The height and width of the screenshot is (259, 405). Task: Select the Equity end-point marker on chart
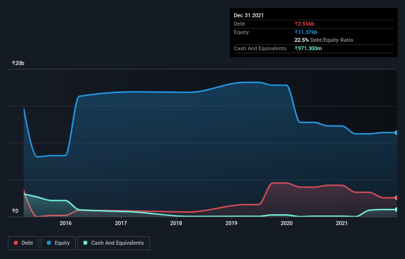tap(396, 133)
